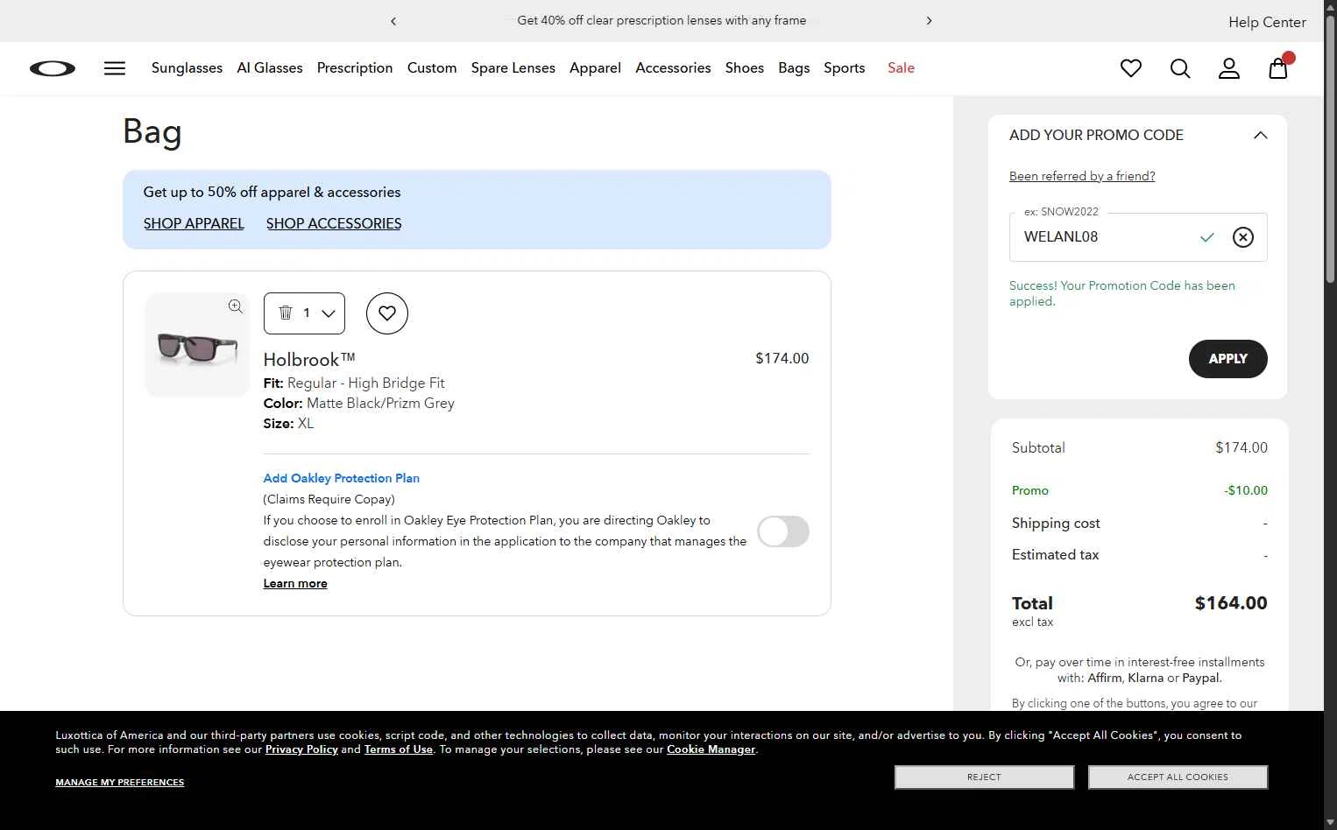Open the wishlist heart in header

click(1131, 68)
